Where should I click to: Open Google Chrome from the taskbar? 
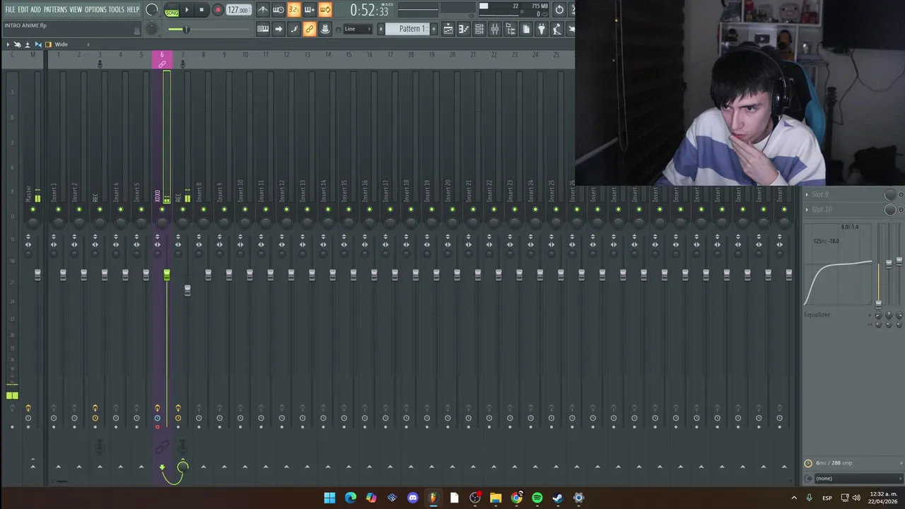click(517, 498)
